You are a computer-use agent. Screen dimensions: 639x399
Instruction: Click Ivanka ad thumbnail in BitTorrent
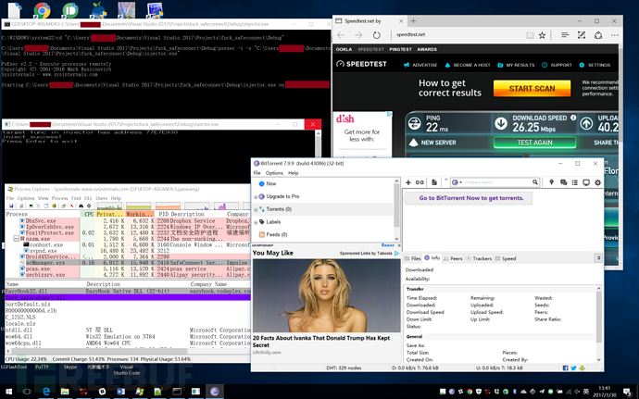pyautogui.click(x=326, y=295)
